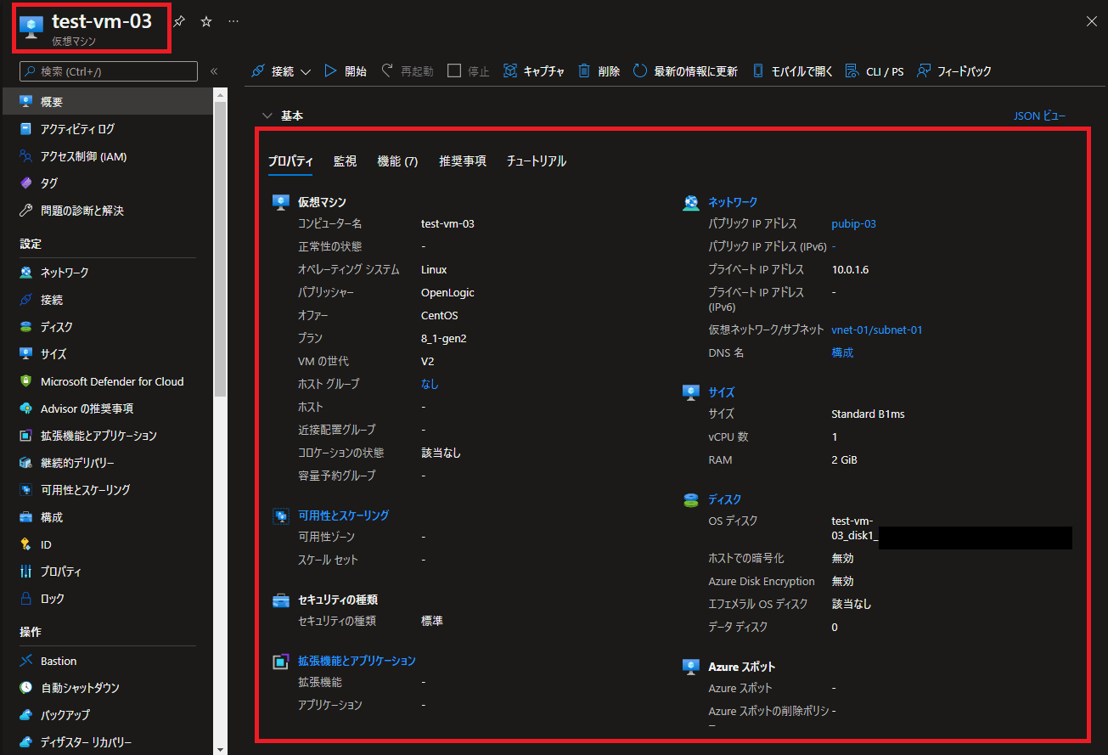Add test-vm-03 to favorites star
Screen dimensions: 1108x755
206,22
